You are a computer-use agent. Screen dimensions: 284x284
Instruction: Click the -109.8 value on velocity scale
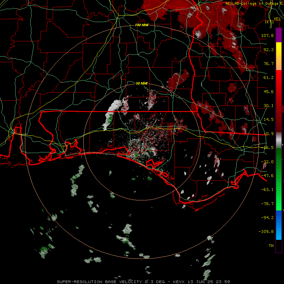pos(266,232)
